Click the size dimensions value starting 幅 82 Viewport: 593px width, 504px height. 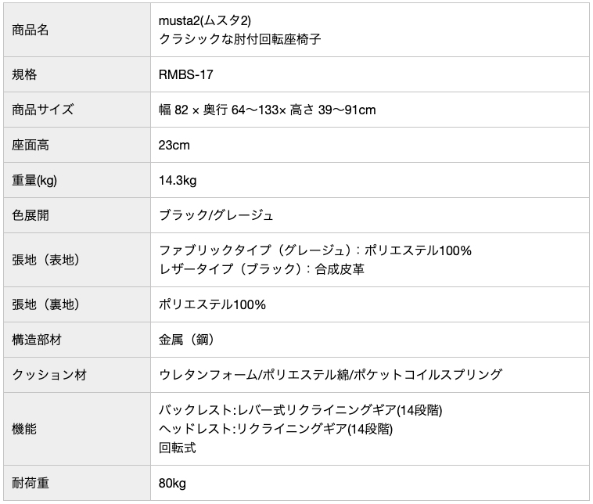click(x=267, y=110)
